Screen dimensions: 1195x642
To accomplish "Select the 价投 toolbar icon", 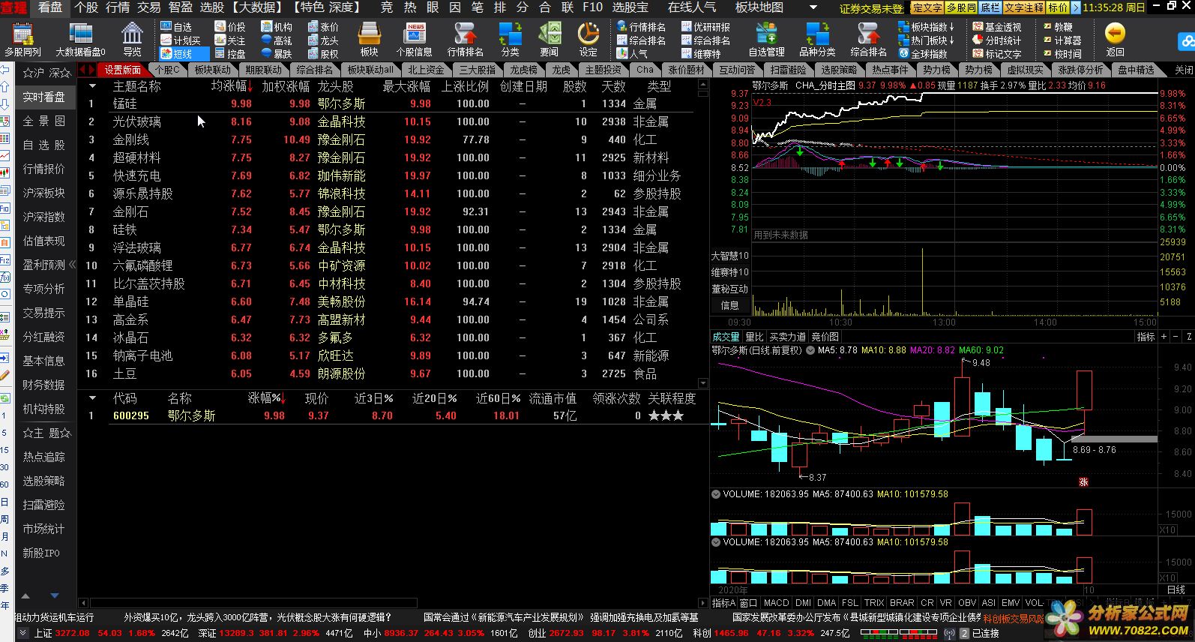I will tap(230, 27).
